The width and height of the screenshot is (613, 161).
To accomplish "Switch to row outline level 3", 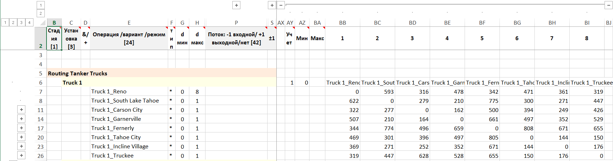I will (21, 23).
